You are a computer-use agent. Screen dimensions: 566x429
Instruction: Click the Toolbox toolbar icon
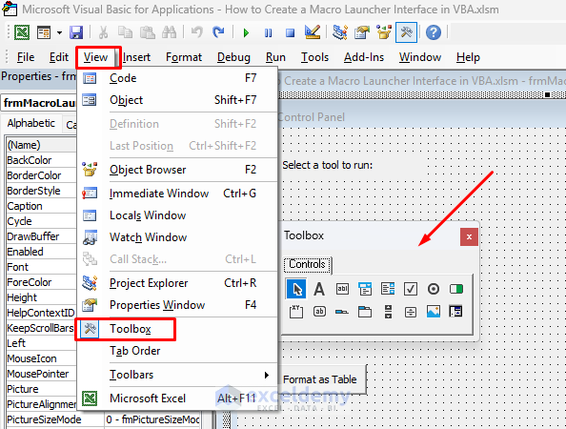(x=406, y=32)
